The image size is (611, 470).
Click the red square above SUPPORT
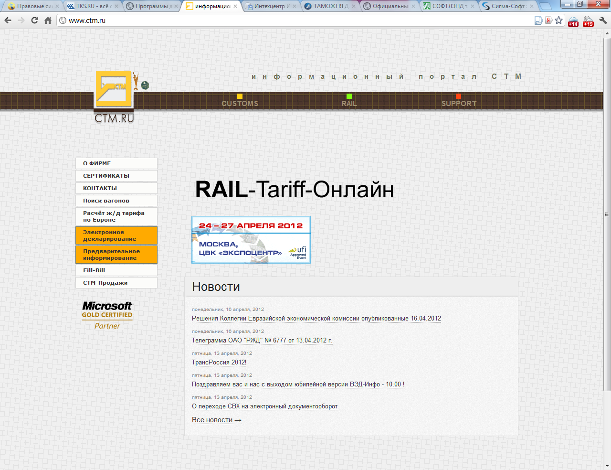click(458, 96)
